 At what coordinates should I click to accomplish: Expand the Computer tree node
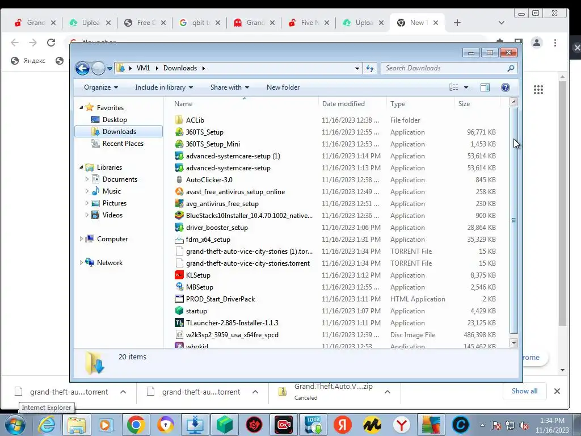tap(81, 239)
